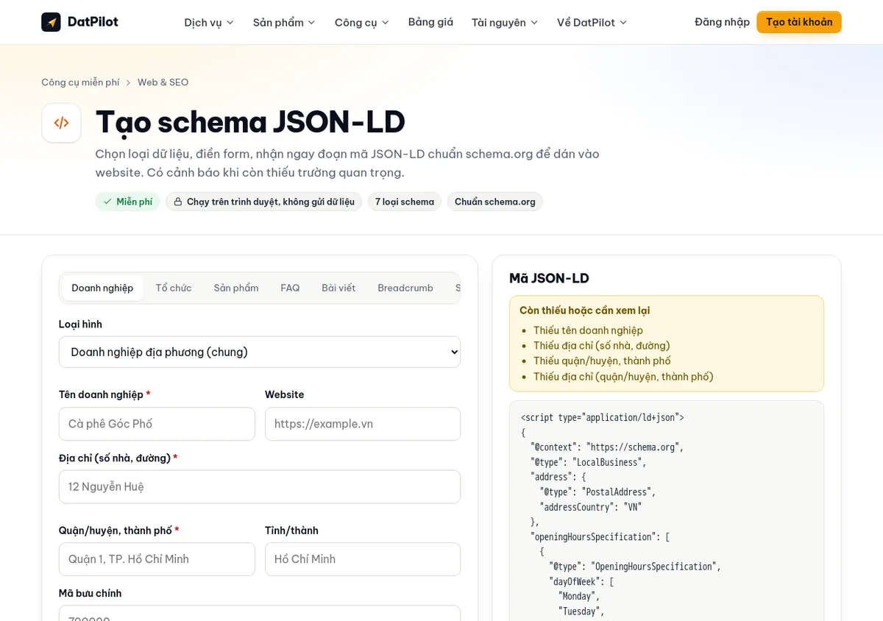Viewport: 883px width, 621px height.
Task: Go to Bảng giá page
Action: (x=430, y=22)
